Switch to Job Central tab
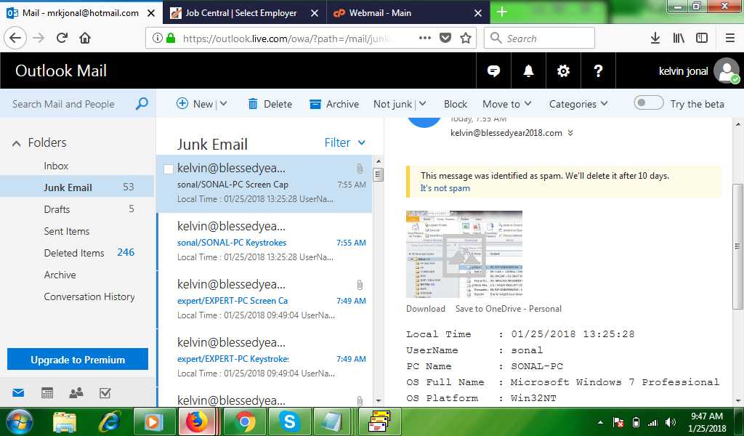744x436 pixels. point(245,13)
